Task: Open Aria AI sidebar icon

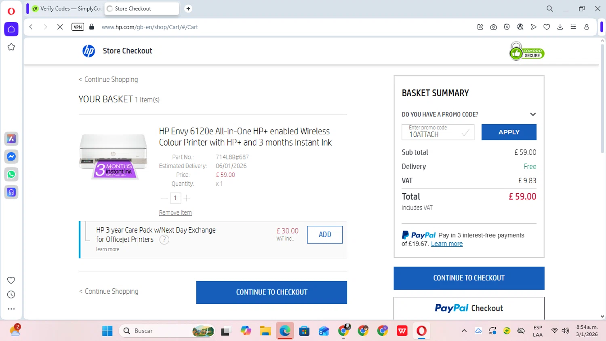Action: pyautogui.click(x=11, y=139)
